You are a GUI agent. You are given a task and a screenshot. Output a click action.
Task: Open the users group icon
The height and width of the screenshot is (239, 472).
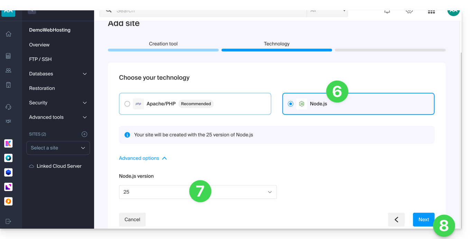point(9,70)
